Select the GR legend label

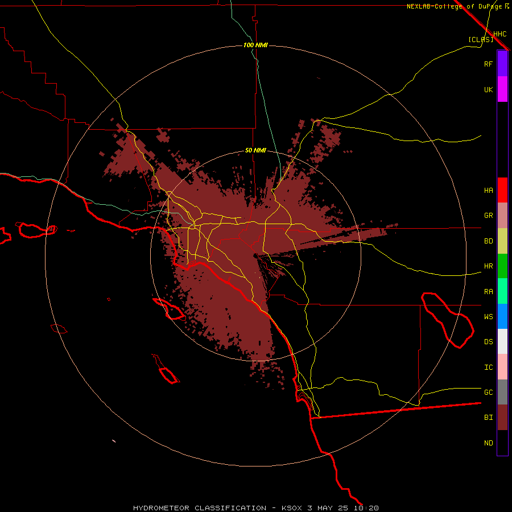point(488,216)
